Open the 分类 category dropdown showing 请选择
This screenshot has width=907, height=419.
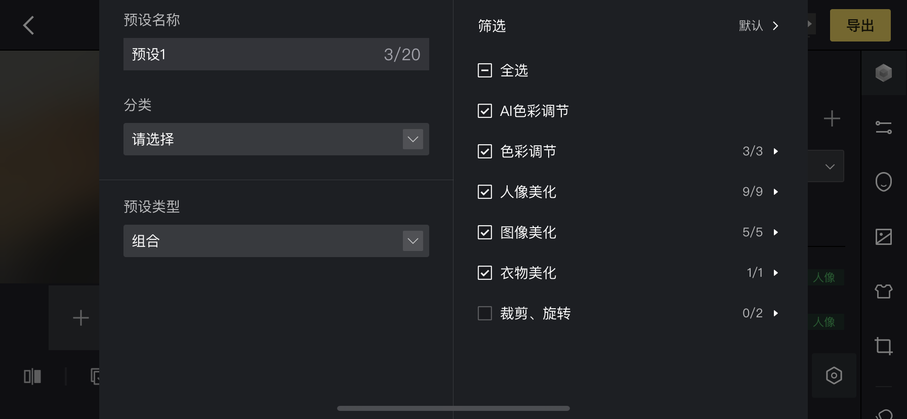(x=276, y=139)
